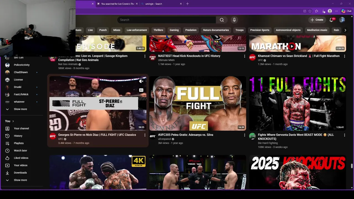Open options menu for Khamzat Chimaev video
This screenshot has height=199, width=354.
pyautogui.click(x=344, y=56)
